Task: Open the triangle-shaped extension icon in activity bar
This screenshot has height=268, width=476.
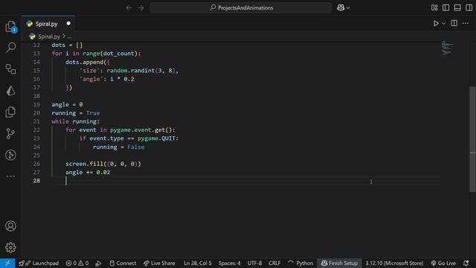Action: pyautogui.click(x=10, y=91)
